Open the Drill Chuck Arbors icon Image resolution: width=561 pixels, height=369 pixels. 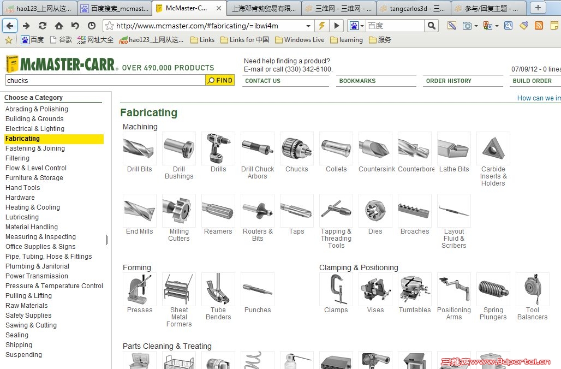click(258, 148)
